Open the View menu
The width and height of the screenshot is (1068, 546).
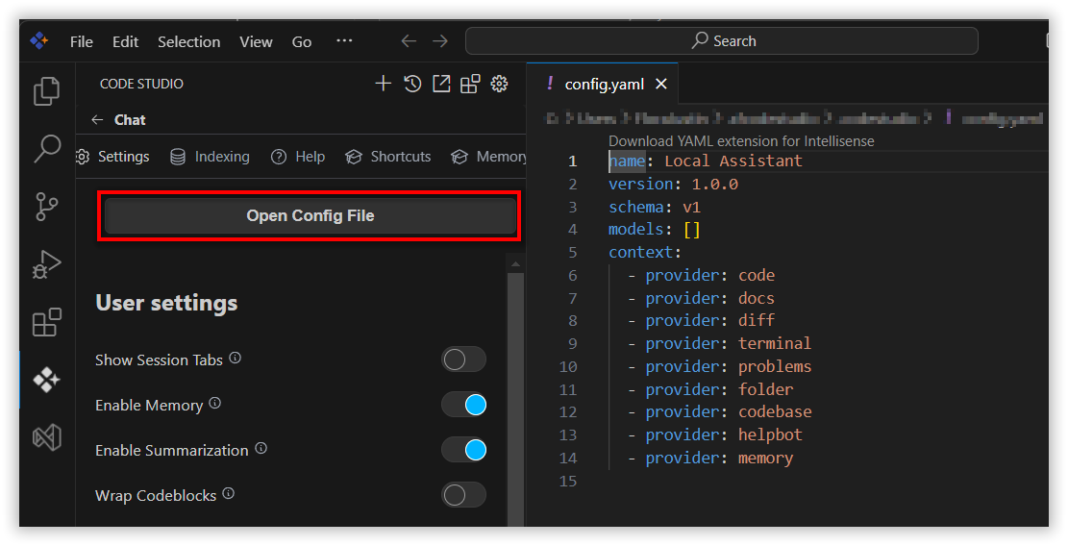tap(256, 41)
